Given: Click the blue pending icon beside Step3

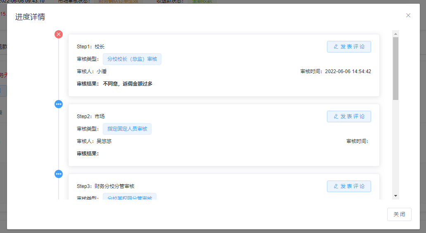Looking at the screenshot, I should [x=59, y=174].
